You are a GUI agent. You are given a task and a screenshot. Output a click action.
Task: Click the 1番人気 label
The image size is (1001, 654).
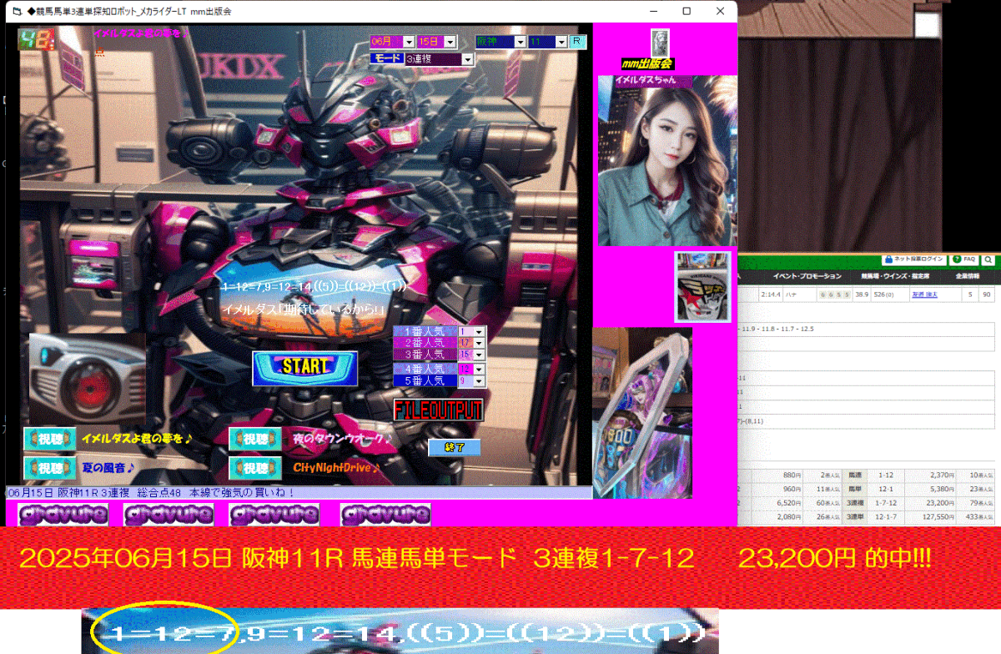coord(425,331)
